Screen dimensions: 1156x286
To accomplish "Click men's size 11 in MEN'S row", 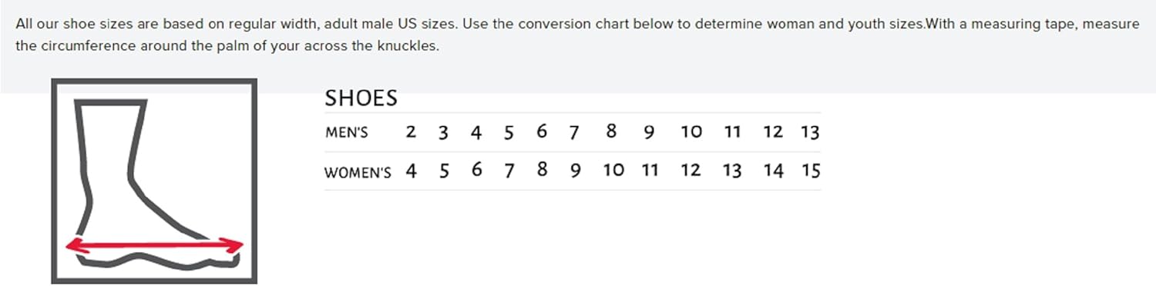I will (x=732, y=132).
